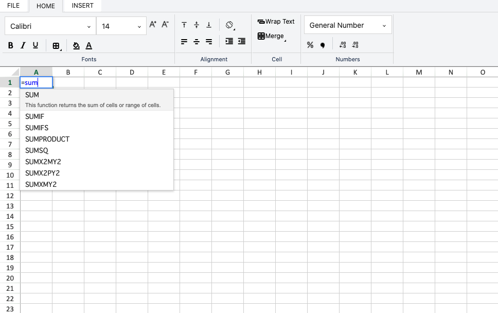Align text right
Image resolution: width=498 pixels, height=313 pixels.
[209, 42]
